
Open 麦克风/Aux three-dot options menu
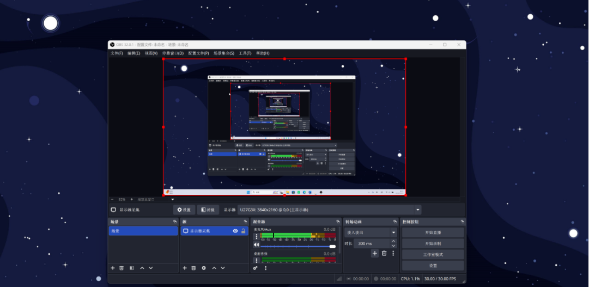click(x=257, y=237)
